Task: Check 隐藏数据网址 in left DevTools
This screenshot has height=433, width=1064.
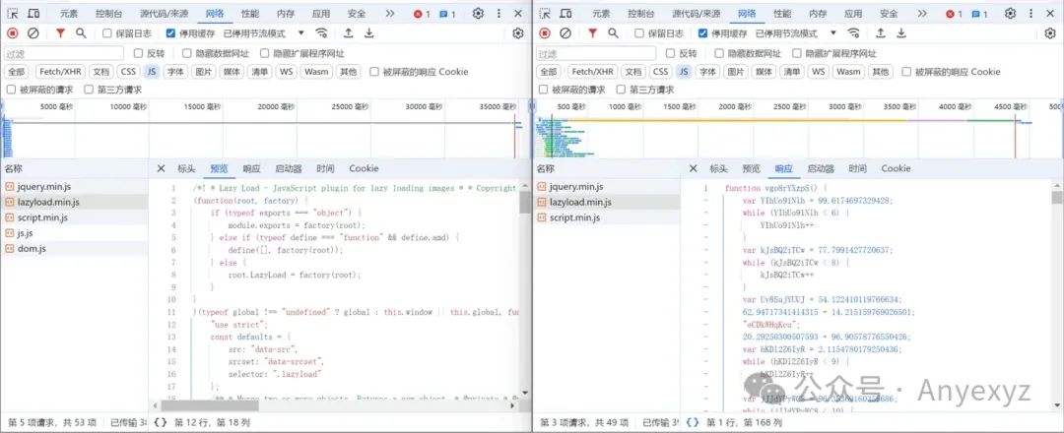Action: coord(186,53)
